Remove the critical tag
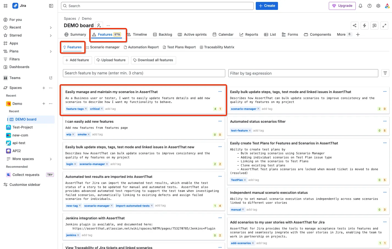The height and width of the screenshot is (249, 392). pyautogui.click(x=102, y=109)
